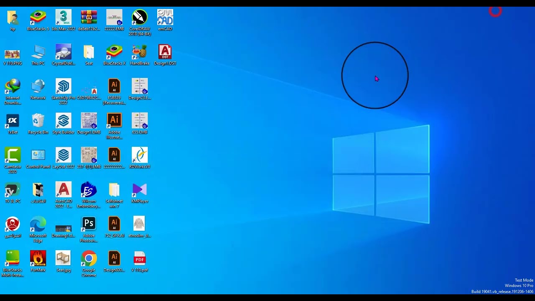Screen dimensions: 535x301
Task: Select the Internet Download Manager shortcut
Action: click(13, 86)
